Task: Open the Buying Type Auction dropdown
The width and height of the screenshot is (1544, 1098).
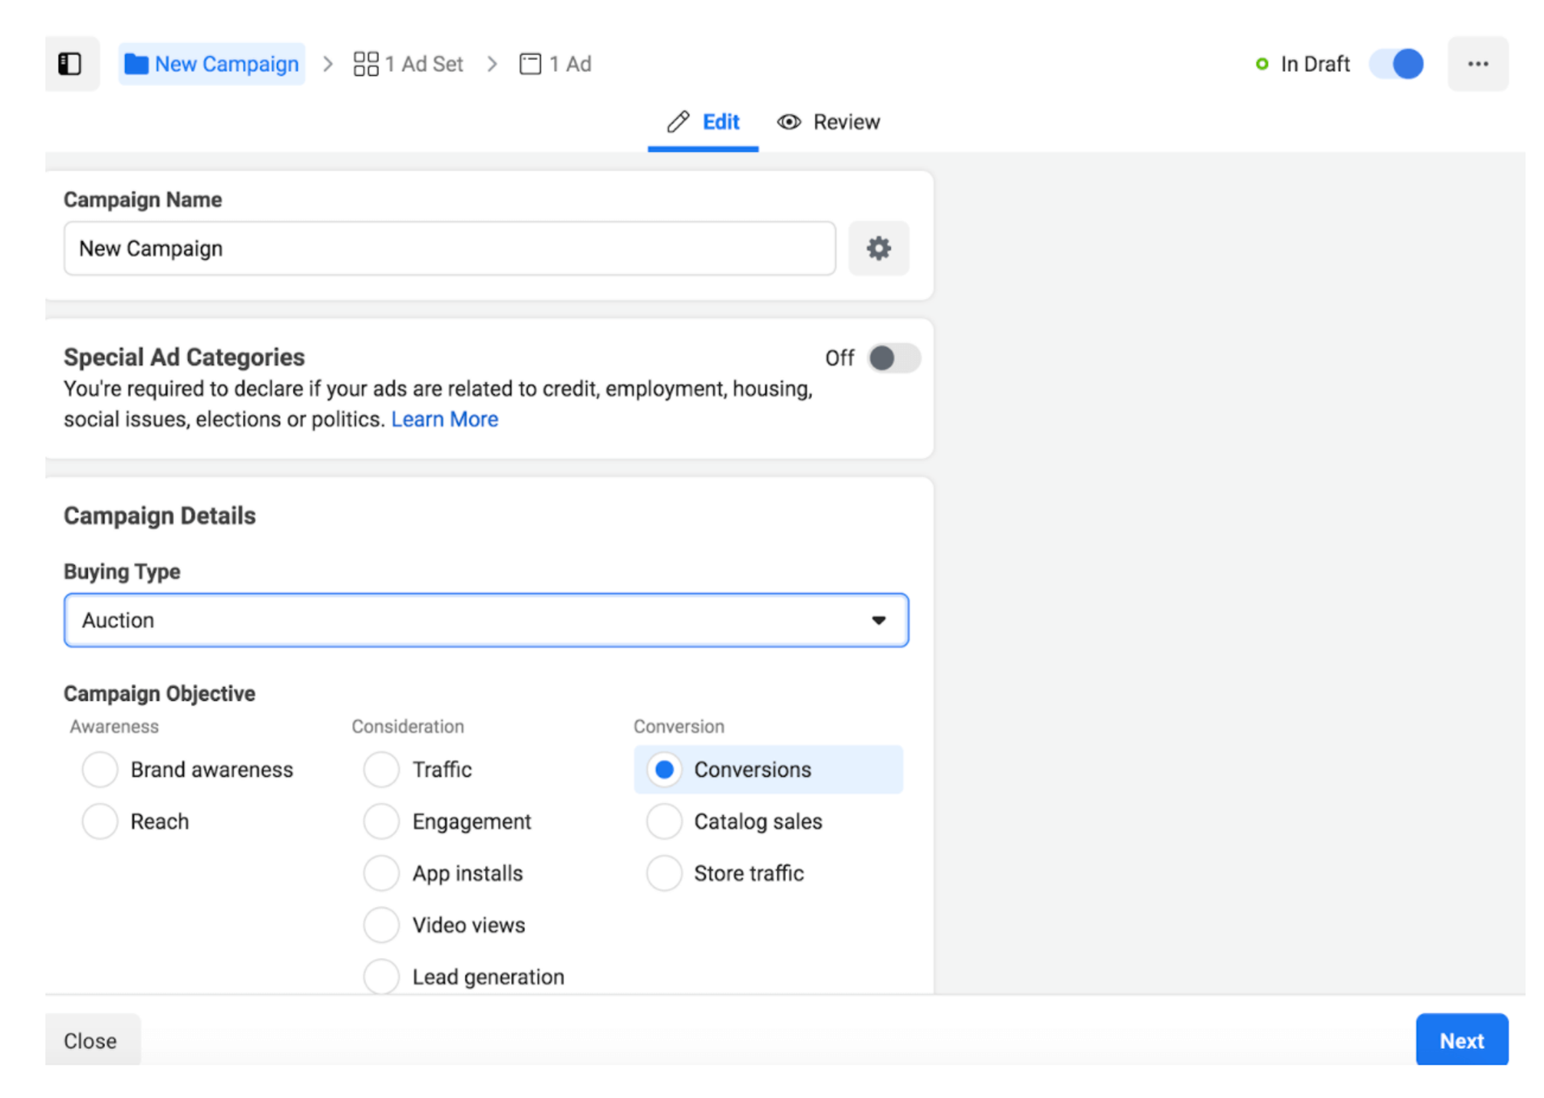Action: (x=473, y=620)
